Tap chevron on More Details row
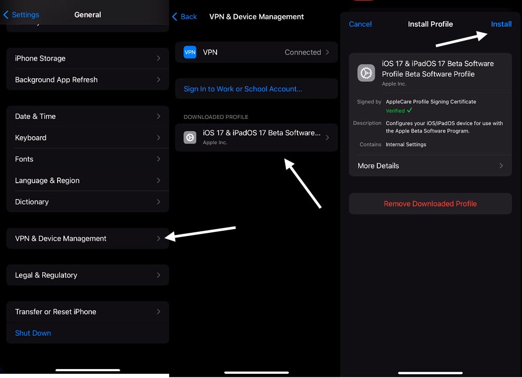This screenshot has height=378, width=522. point(501,165)
